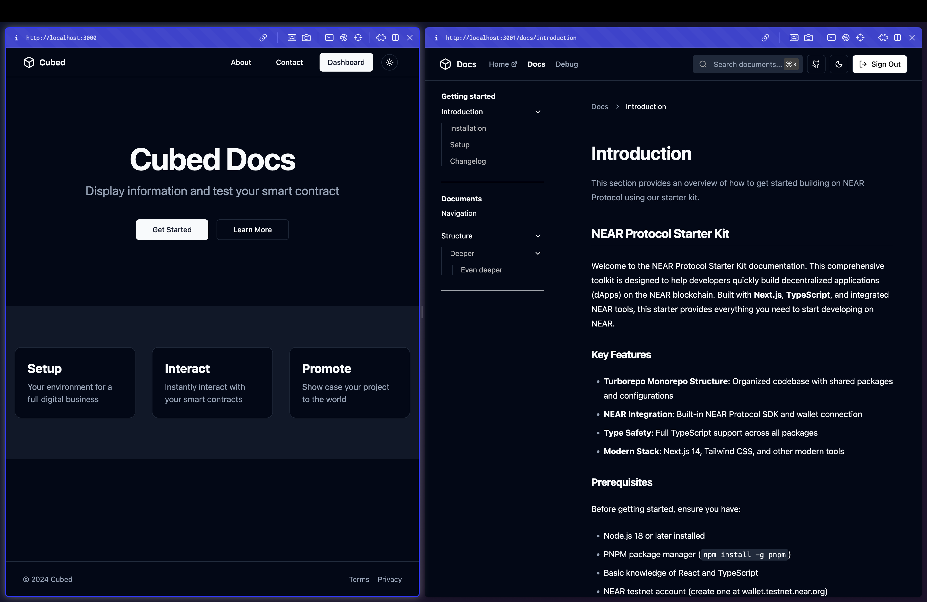Collapse the Structure sidebar section chevron
The width and height of the screenshot is (927, 602).
538,236
